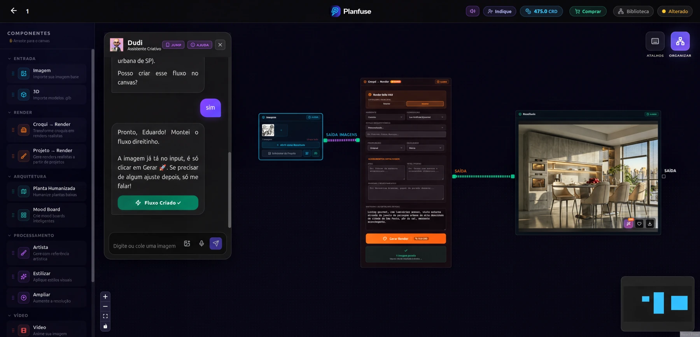Close the Dudi assistant panel

(220, 45)
